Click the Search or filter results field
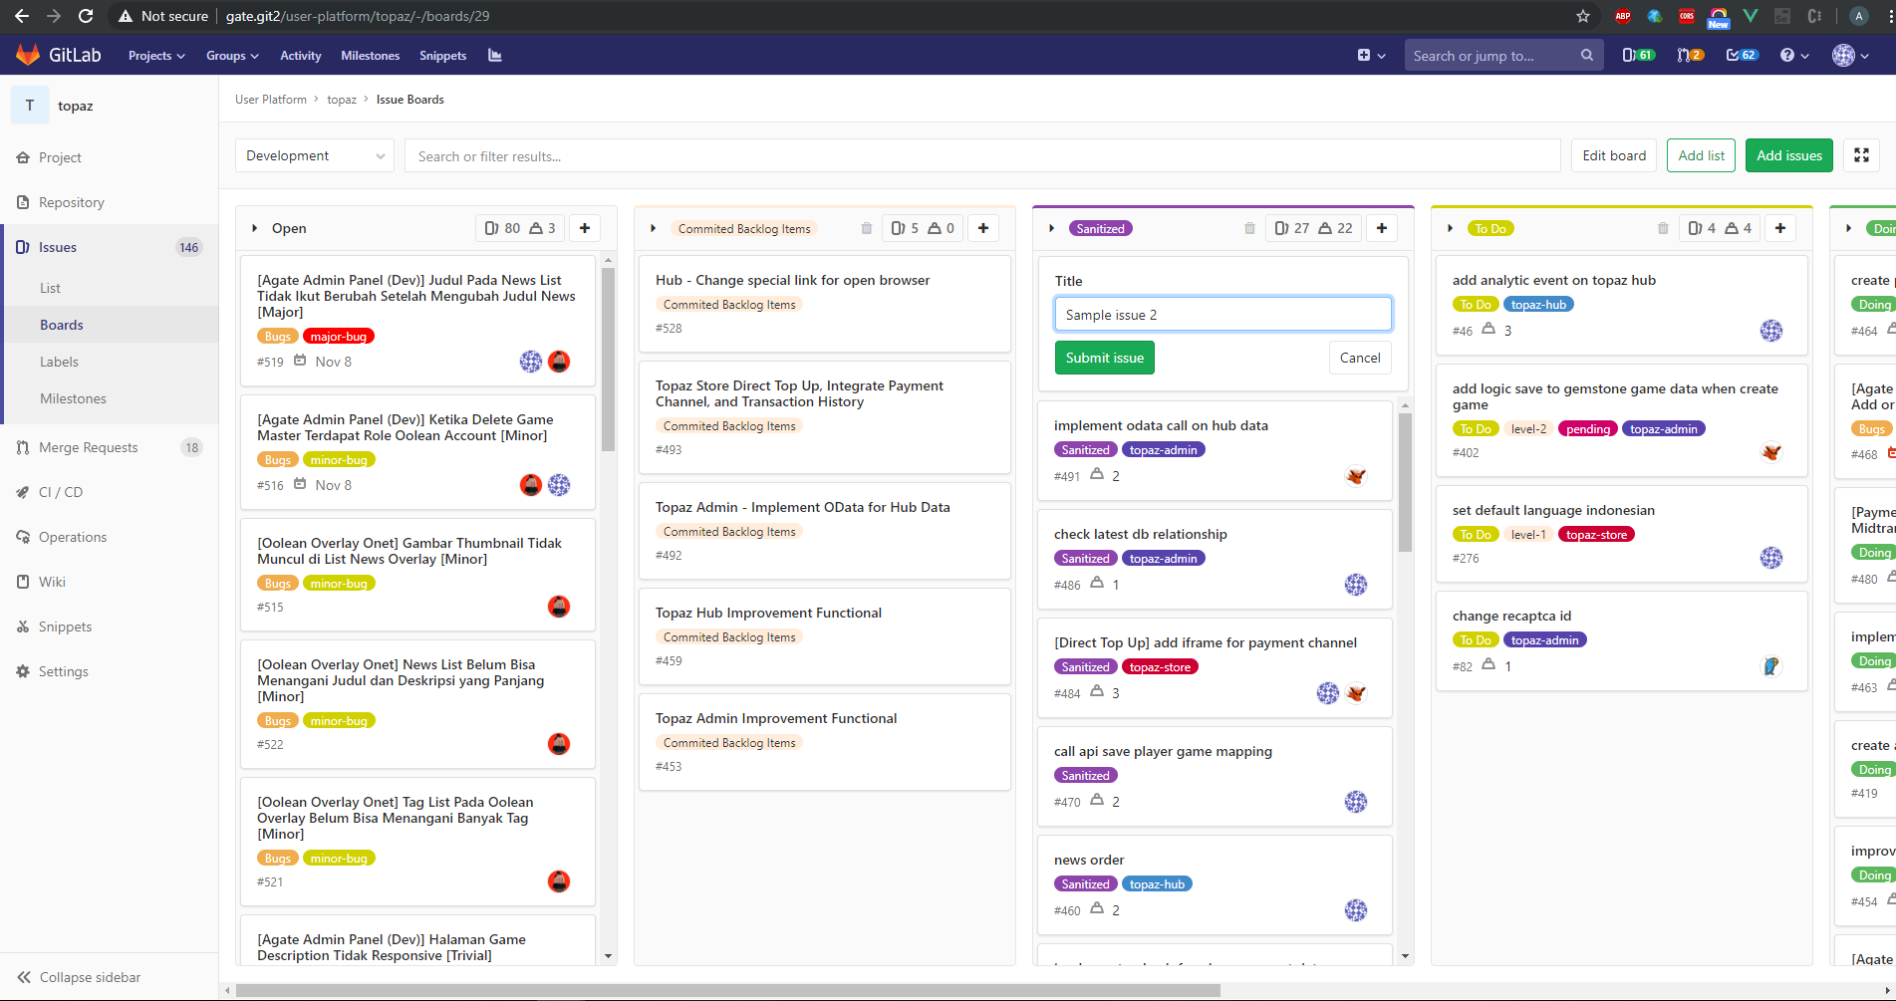Viewport: 1896px width, 1001px height. point(981,156)
